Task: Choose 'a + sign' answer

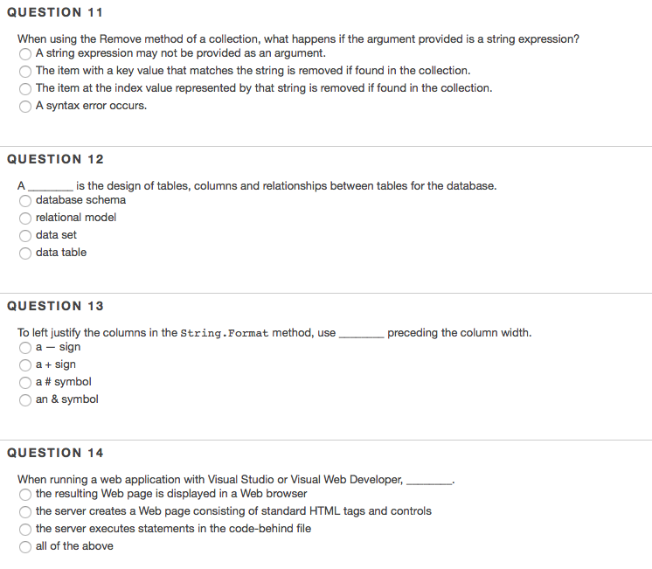Action: pos(25,365)
